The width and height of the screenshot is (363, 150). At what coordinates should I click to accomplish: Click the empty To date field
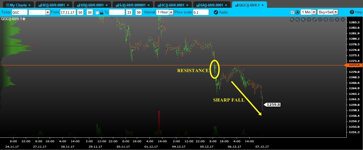(x=117, y=12)
